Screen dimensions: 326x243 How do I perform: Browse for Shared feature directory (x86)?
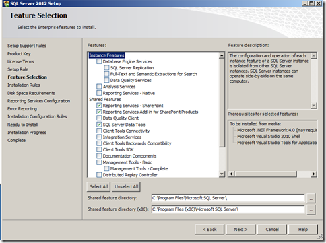click(311, 210)
